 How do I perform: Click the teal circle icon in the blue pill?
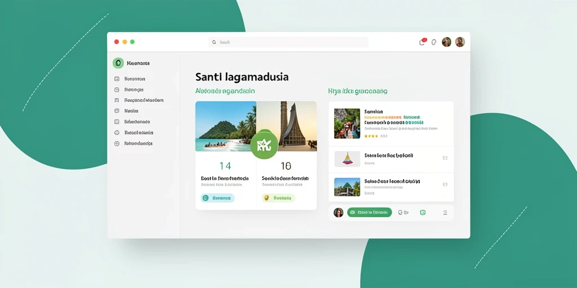(205, 198)
